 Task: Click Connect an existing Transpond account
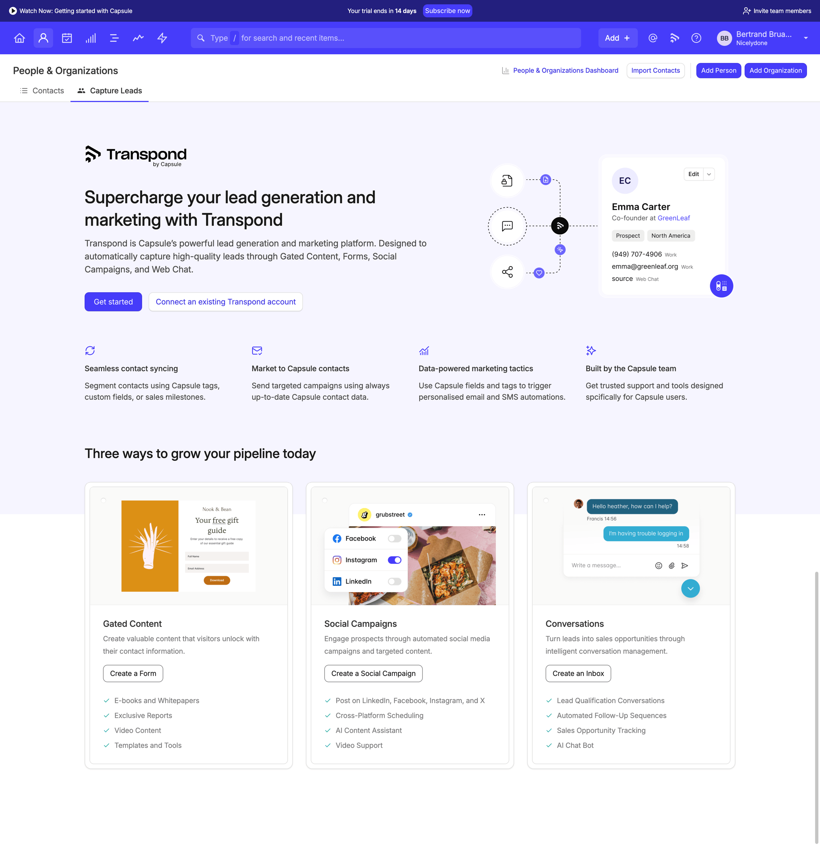pos(226,302)
